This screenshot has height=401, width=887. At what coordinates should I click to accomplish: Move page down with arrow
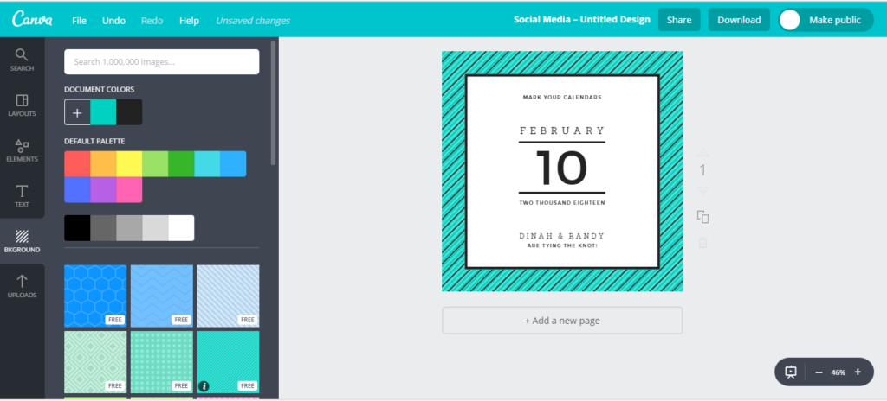click(x=702, y=191)
